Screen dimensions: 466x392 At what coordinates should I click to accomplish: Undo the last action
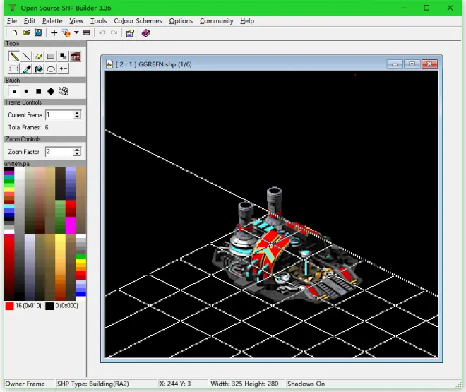click(x=102, y=32)
